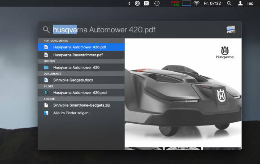Click the command-key square icon in menu bar
This screenshot has width=260, height=164.
click(x=146, y=3)
